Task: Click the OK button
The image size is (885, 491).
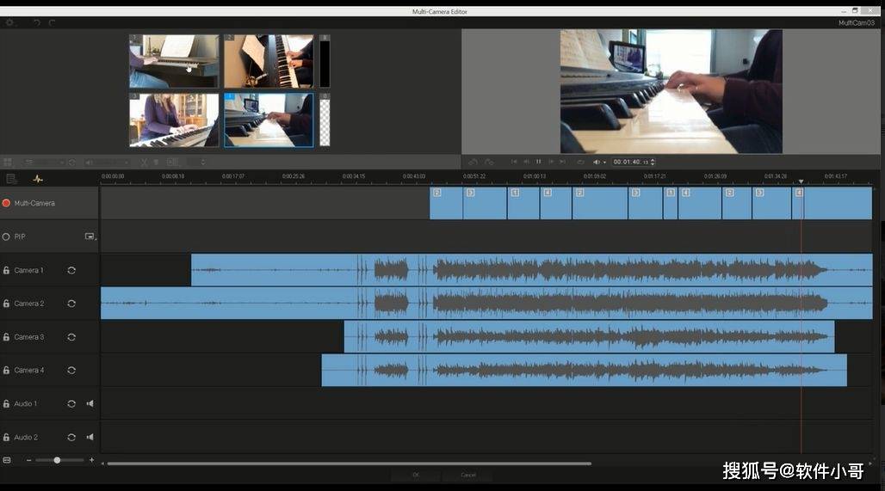Action: coord(416,475)
